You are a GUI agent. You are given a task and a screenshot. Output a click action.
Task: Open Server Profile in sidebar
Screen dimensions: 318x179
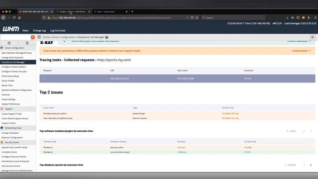8,81
